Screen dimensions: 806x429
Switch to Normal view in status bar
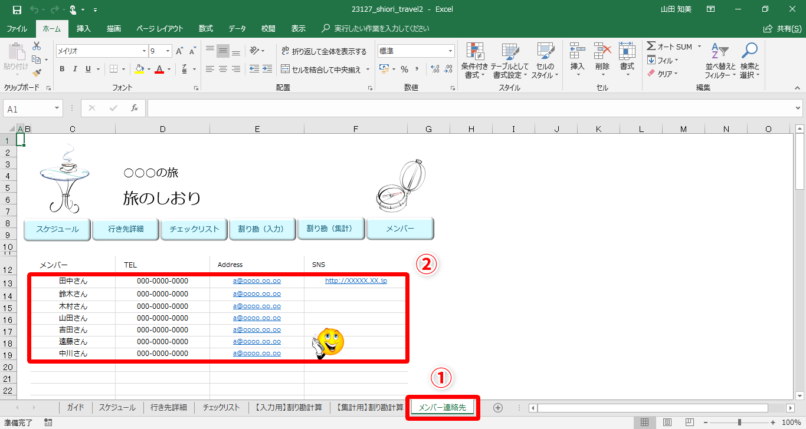pos(645,423)
